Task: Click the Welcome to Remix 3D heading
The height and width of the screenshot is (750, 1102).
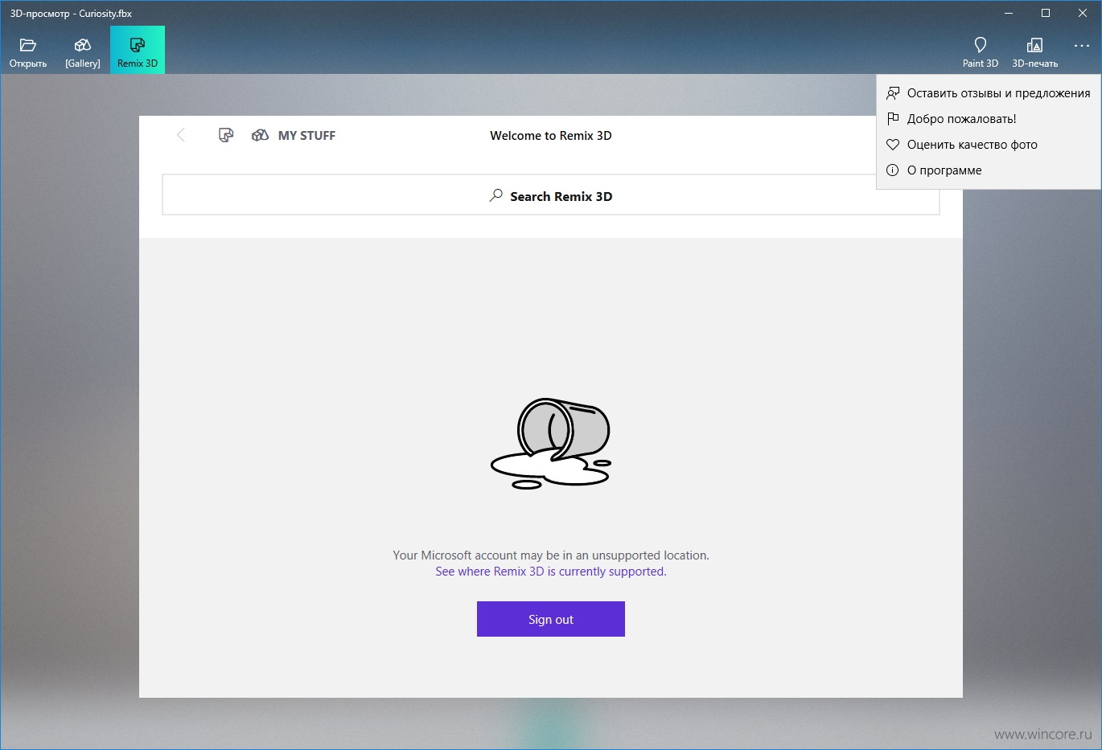Action: click(x=551, y=136)
